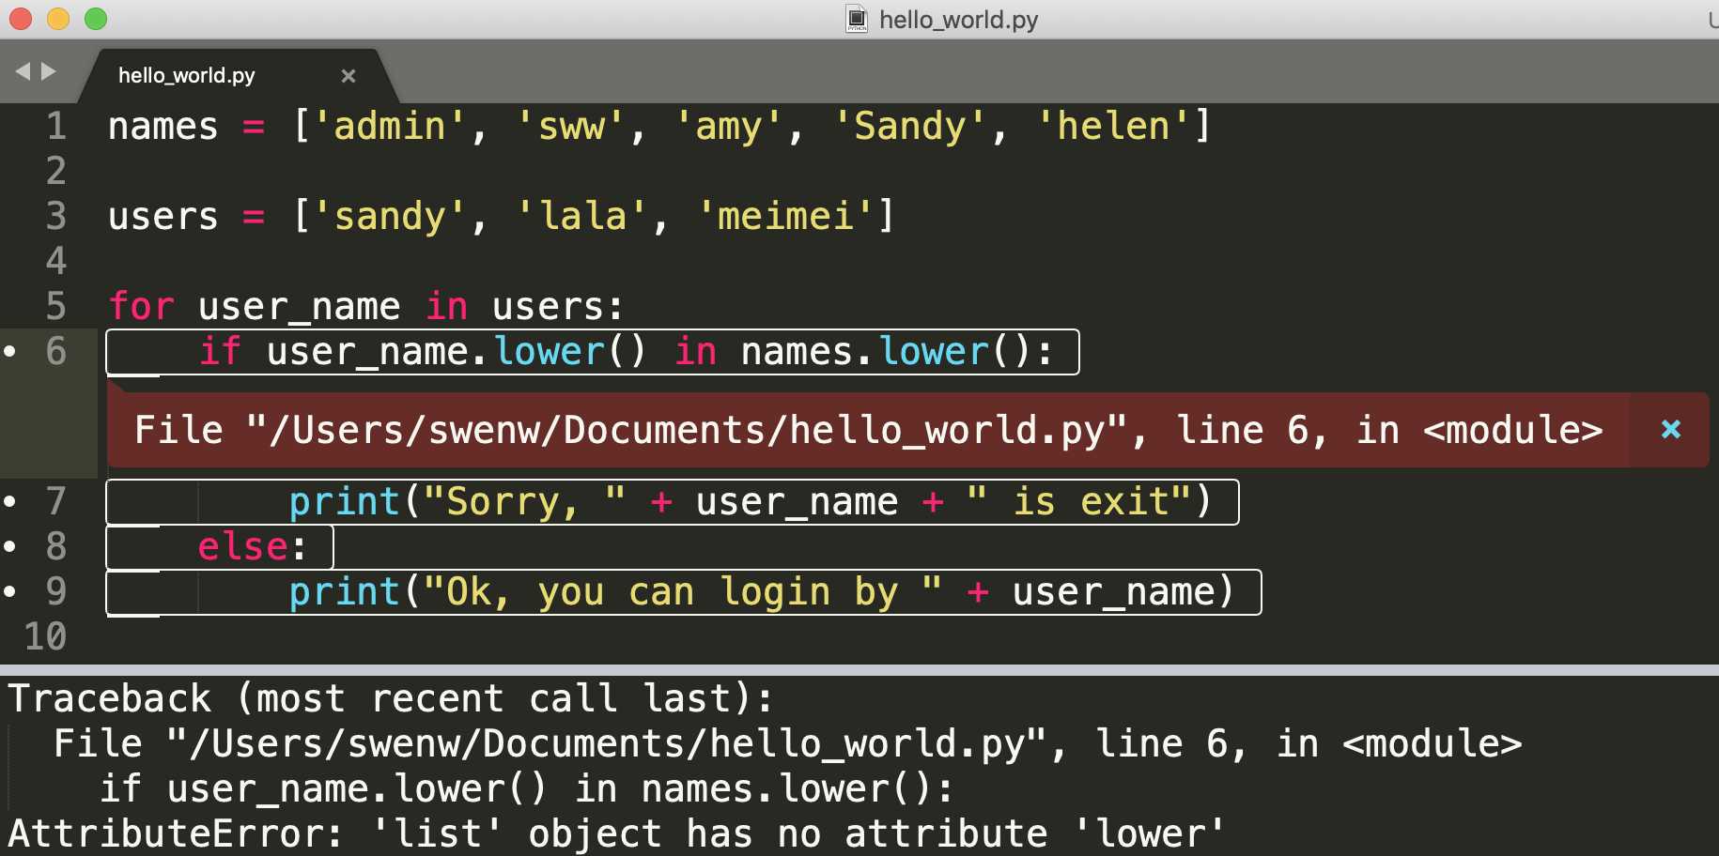Click the 'names' variable on line 1

point(163,126)
